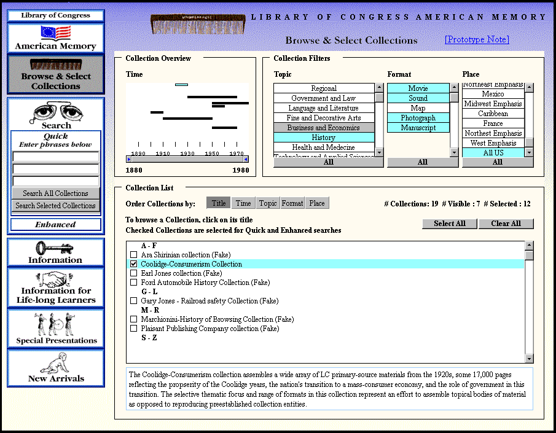The image size is (556, 433).
Task: Check the Ford Automobile History Collection checkbox
Action: click(x=134, y=283)
